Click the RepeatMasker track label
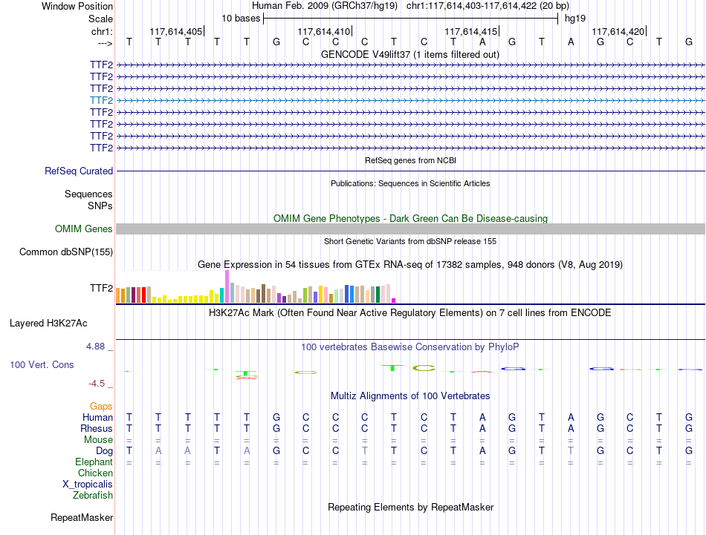 coord(82,517)
